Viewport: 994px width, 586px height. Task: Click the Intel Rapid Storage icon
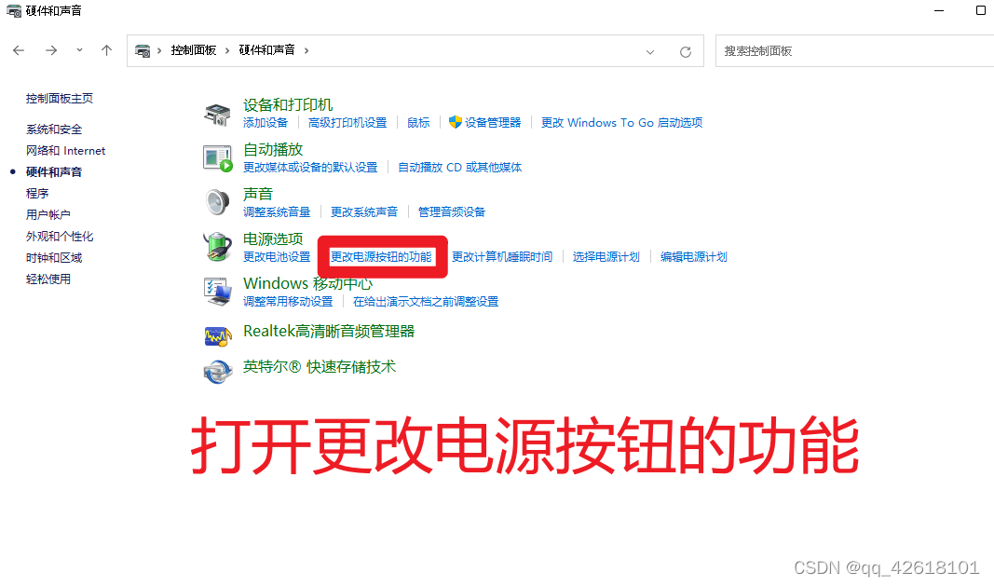217,372
